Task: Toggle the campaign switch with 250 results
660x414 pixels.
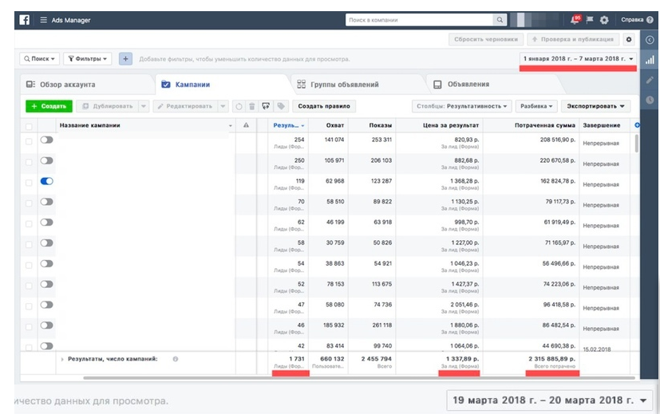Action: click(x=47, y=160)
